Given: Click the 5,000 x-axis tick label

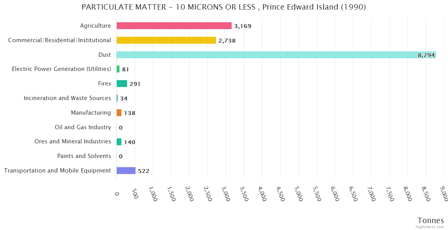Looking at the screenshot, I should [x=299, y=194].
